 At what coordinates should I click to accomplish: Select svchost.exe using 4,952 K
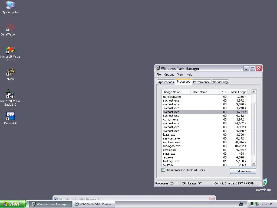tap(205, 127)
